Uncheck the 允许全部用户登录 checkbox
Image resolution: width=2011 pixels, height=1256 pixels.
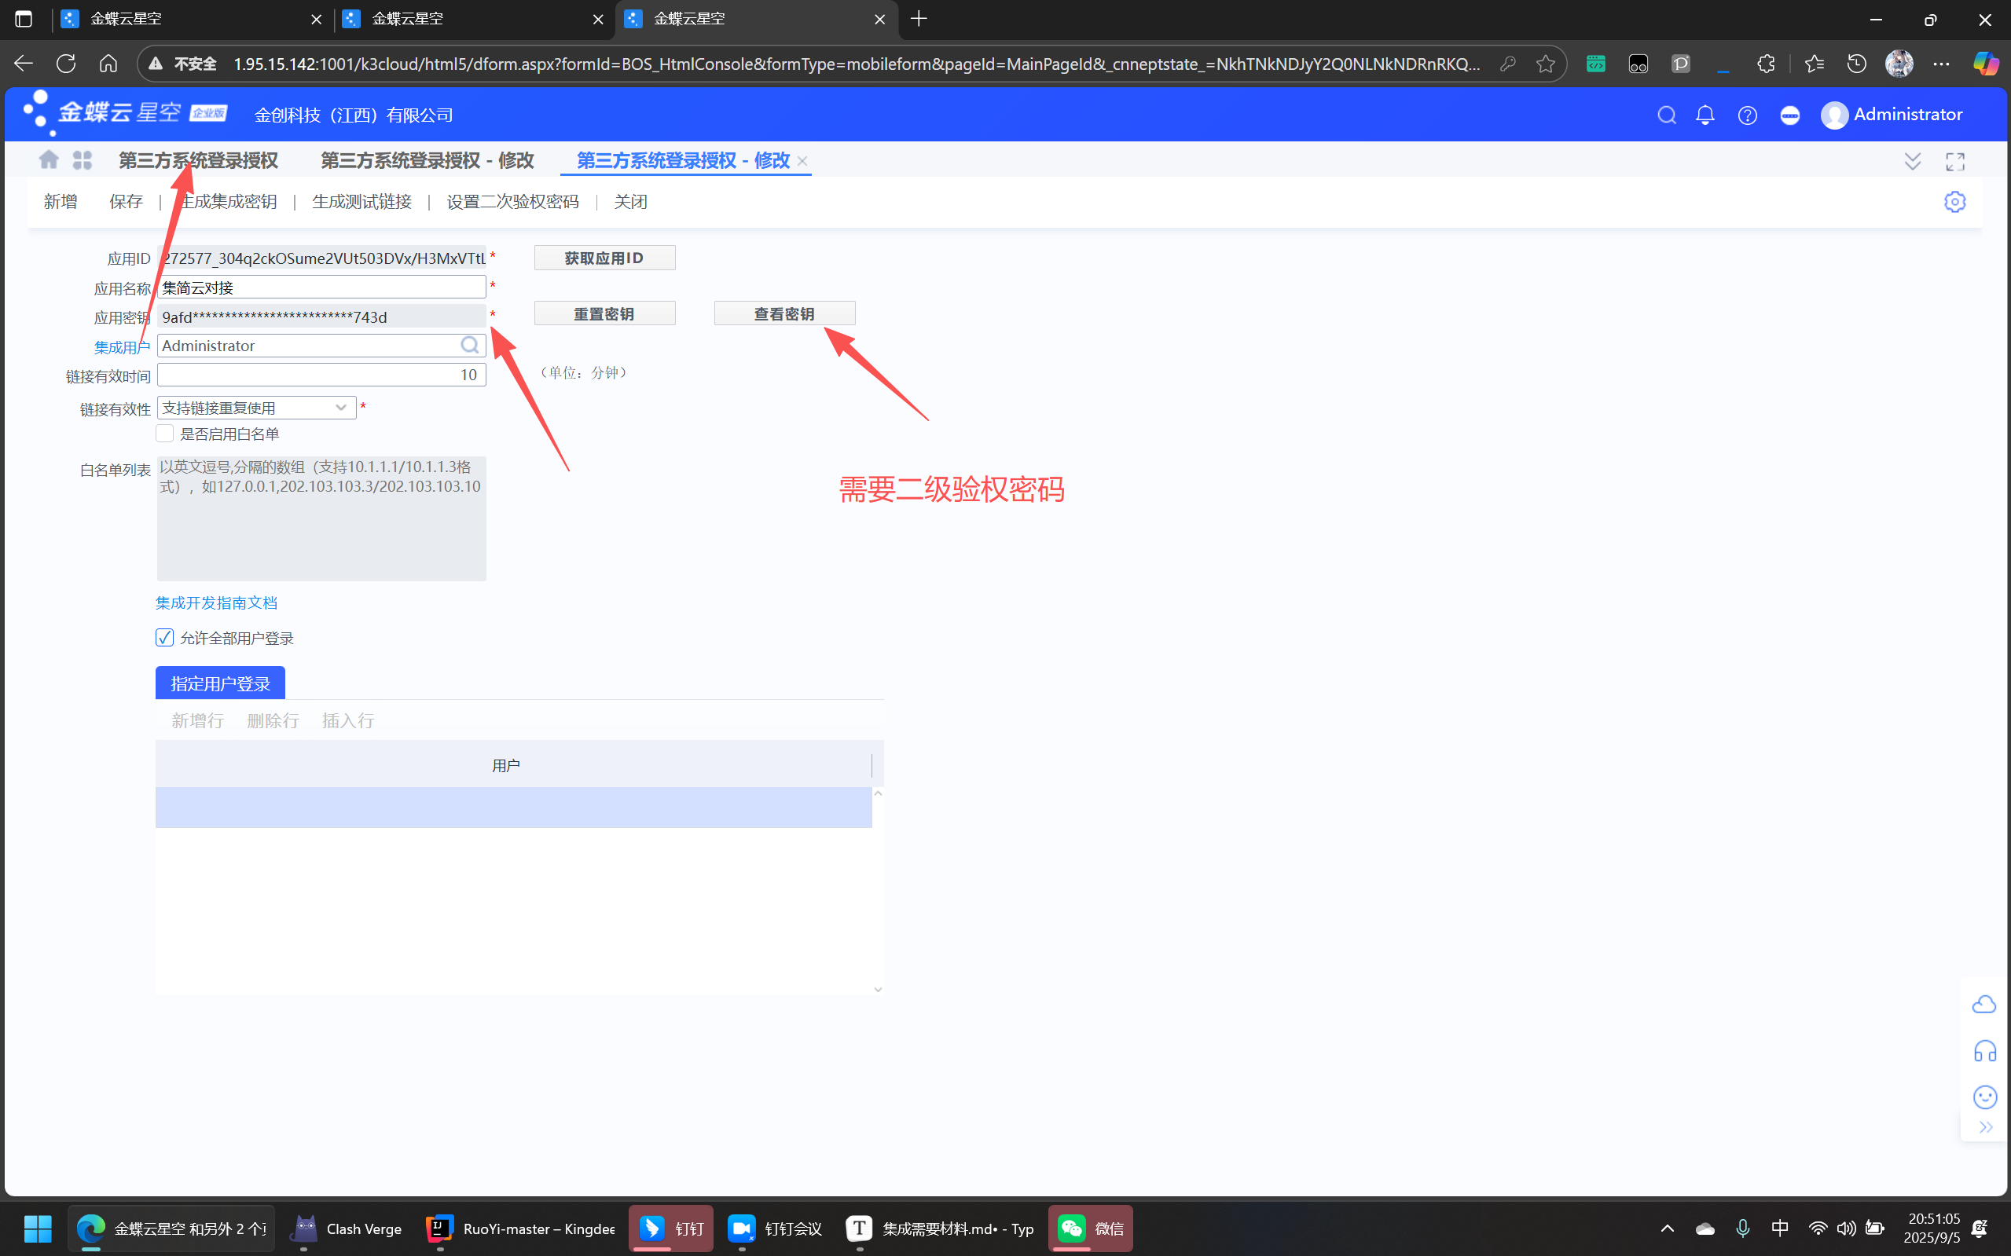click(x=164, y=638)
